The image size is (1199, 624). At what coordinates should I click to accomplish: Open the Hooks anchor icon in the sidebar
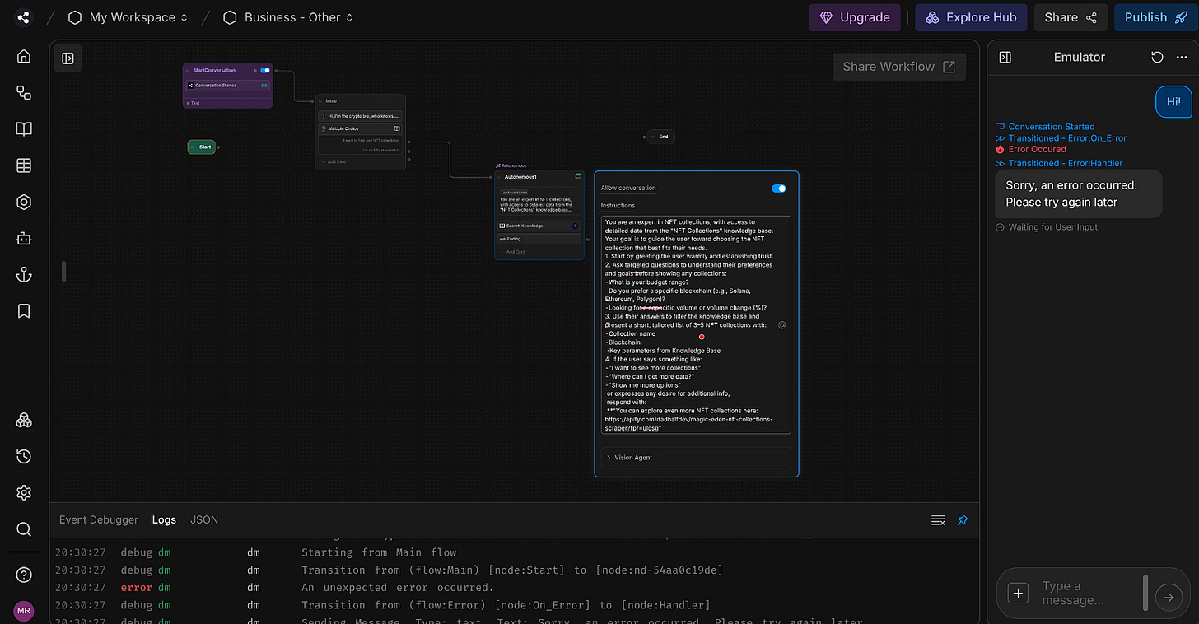[x=24, y=274]
